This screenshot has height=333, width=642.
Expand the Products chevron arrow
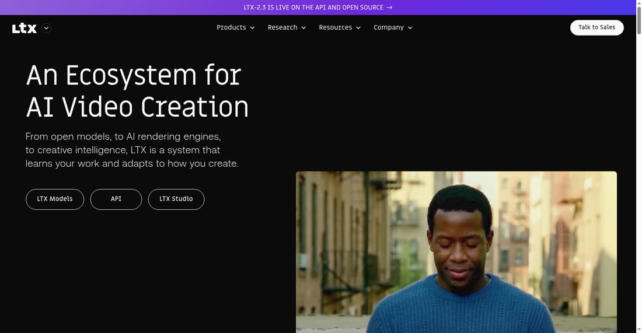[x=252, y=28]
